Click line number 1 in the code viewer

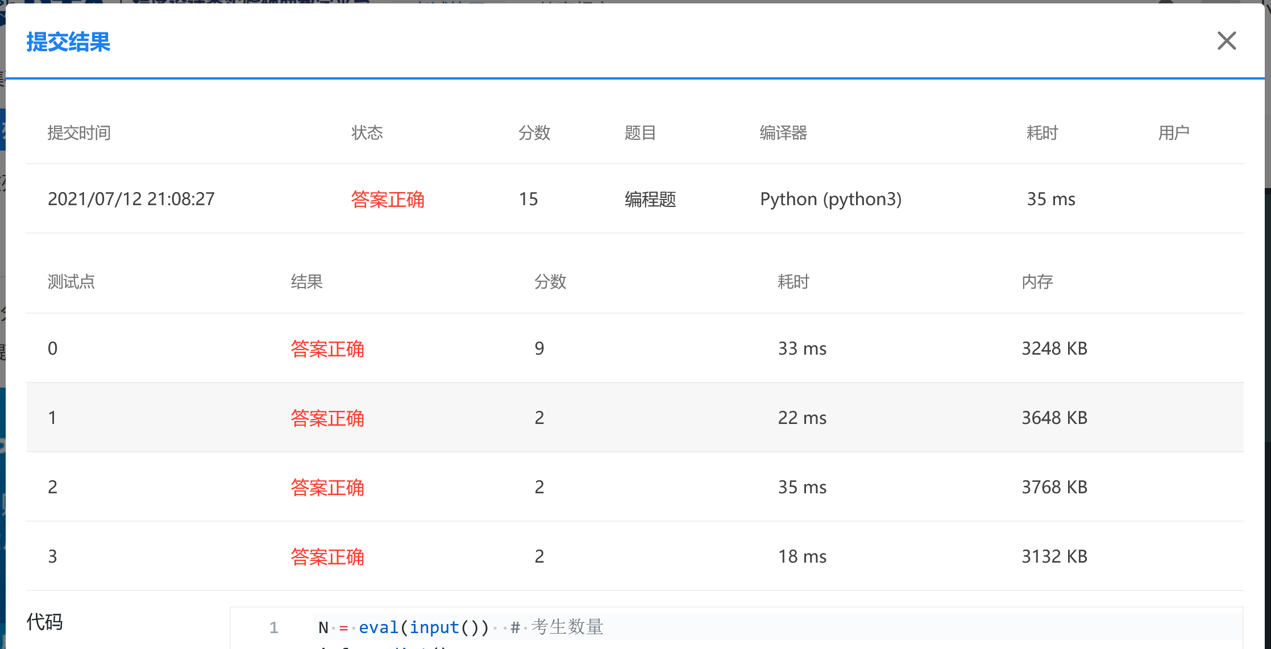click(x=273, y=627)
